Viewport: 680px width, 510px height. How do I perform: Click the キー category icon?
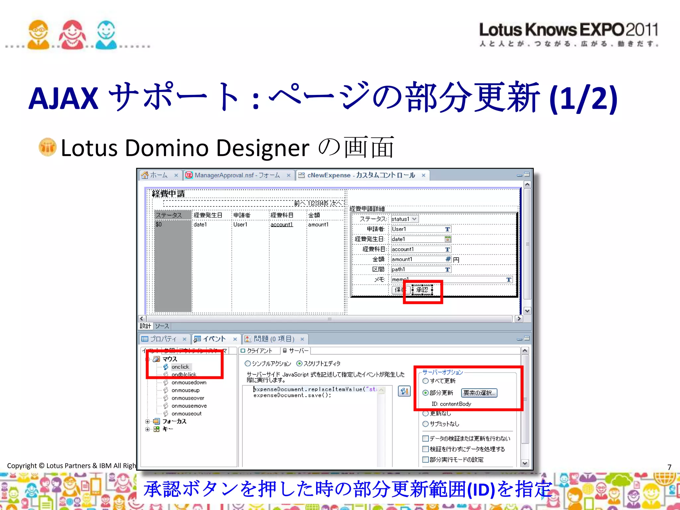point(156,429)
